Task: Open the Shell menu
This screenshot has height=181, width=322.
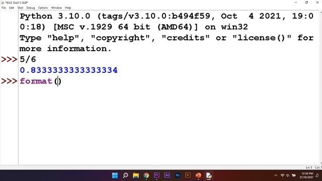Action: tap(20, 8)
